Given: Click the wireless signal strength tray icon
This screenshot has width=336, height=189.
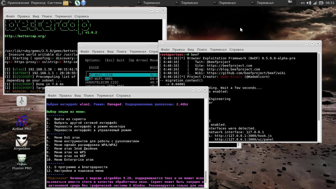Looking at the screenshot, I should (316, 3).
